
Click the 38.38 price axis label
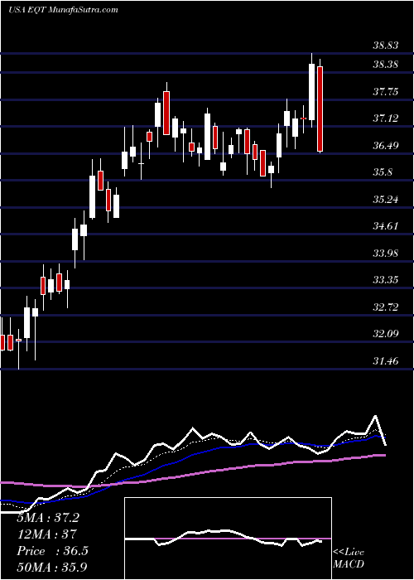385,65
